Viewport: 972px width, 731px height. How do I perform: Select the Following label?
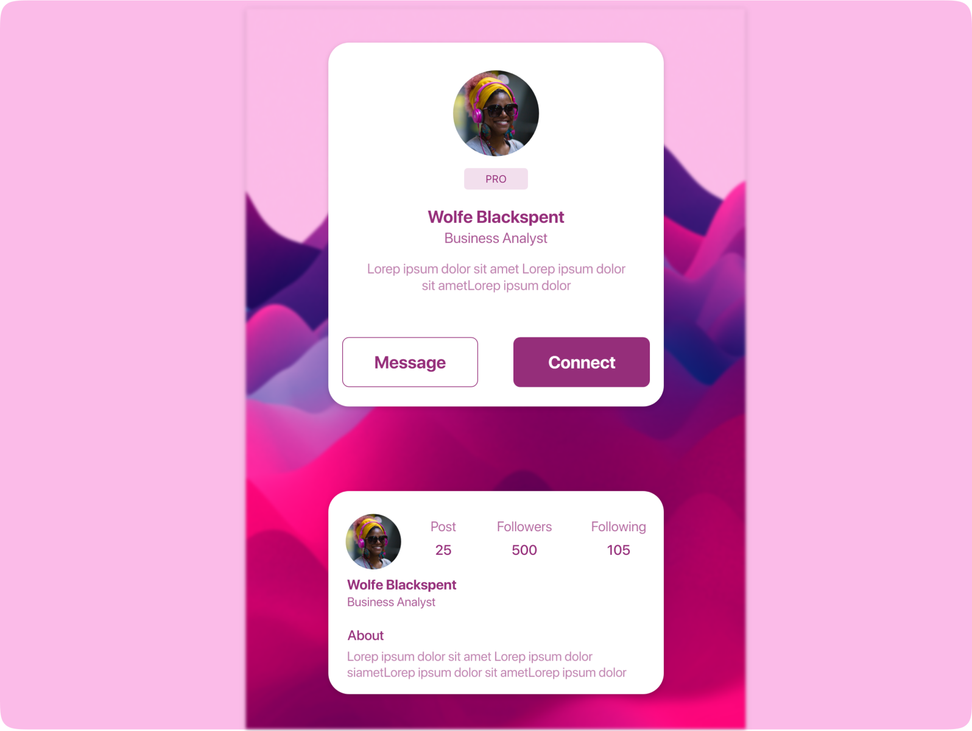point(618,527)
